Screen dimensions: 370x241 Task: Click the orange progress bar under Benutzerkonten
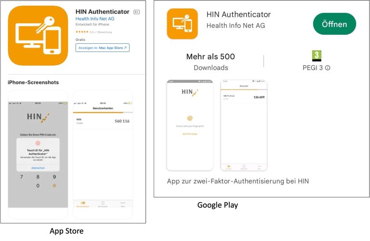point(98,113)
